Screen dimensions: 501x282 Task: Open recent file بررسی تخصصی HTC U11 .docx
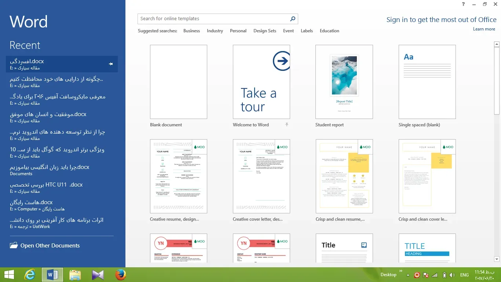click(x=62, y=188)
